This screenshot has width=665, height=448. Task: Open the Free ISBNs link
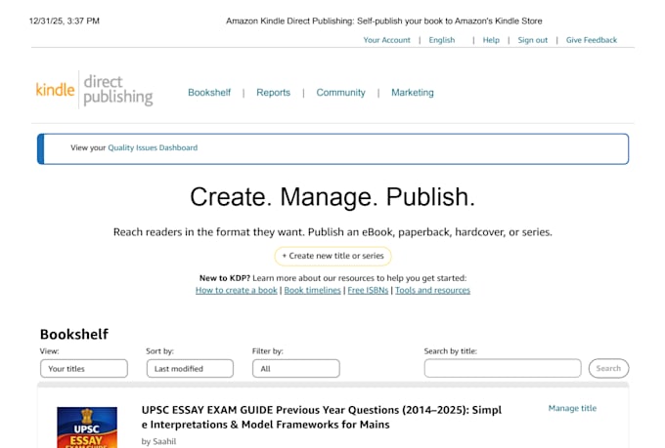click(x=368, y=291)
